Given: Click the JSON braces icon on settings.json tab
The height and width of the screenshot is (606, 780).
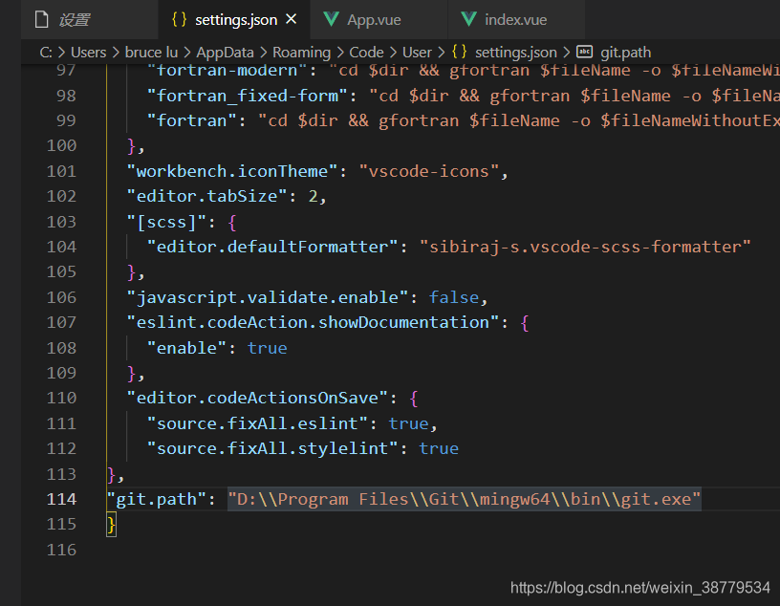Looking at the screenshot, I should coord(179,19).
